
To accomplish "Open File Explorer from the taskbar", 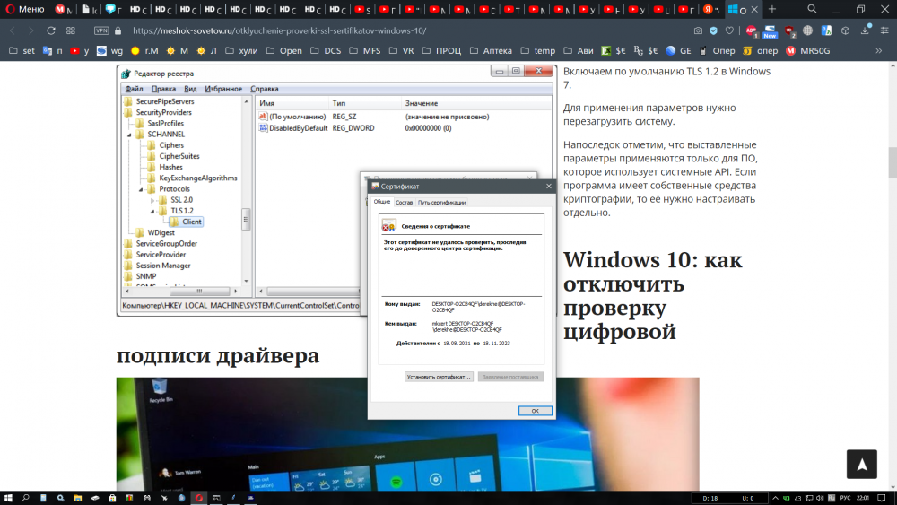I will [x=78, y=498].
